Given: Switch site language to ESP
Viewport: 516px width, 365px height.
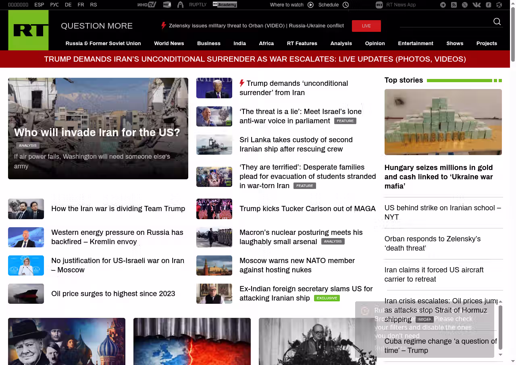Looking at the screenshot, I should [39, 5].
